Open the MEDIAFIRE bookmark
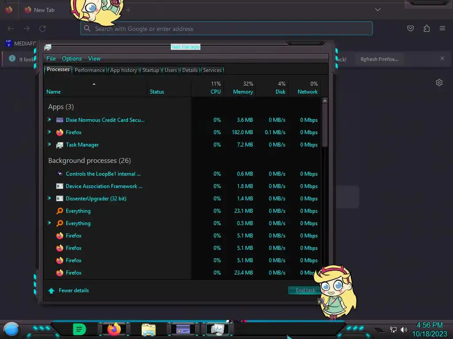The height and width of the screenshot is (339, 453). (20, 44)
